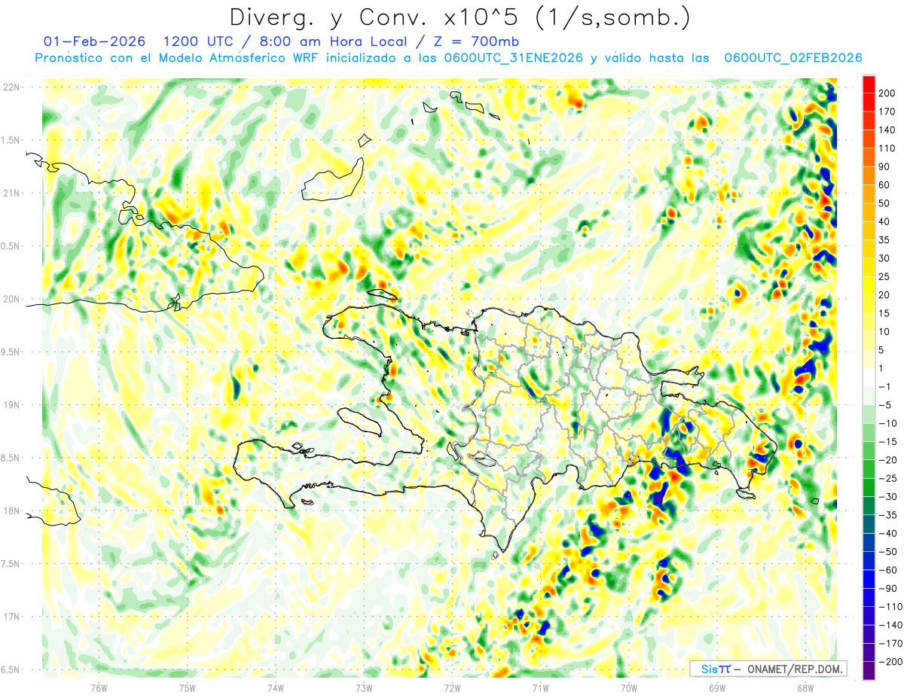Click latitude label '18N'

pyautogui.click(x=12, y=511)
